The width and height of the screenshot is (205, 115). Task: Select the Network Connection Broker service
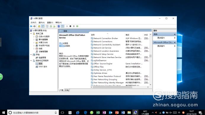coord(106,38)
